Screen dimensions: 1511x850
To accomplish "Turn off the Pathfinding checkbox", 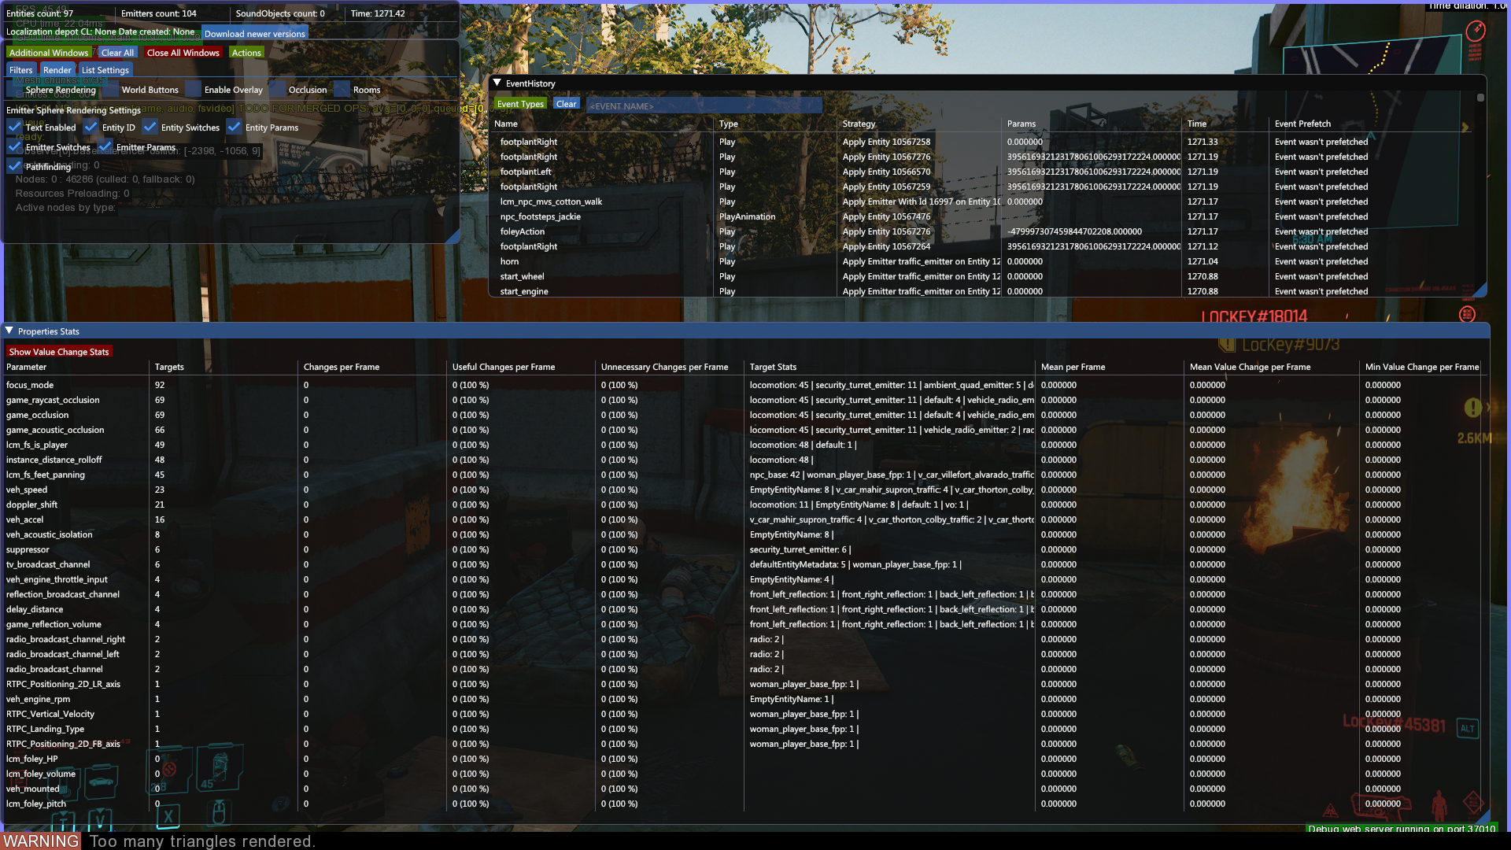I will pyautogui.click(x=15, y=166).
